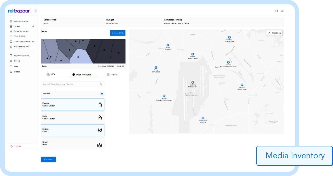Screen dimensions: 333x176
Task: Select the Urban Male persona card
Action: [73, 143]
